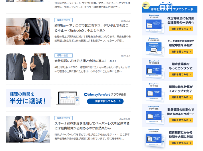This screenshot has height=151, width=203.
Task: Click 資料を見てみる for 請求書業務をもっとカンタンに
Action: point(181,74)
